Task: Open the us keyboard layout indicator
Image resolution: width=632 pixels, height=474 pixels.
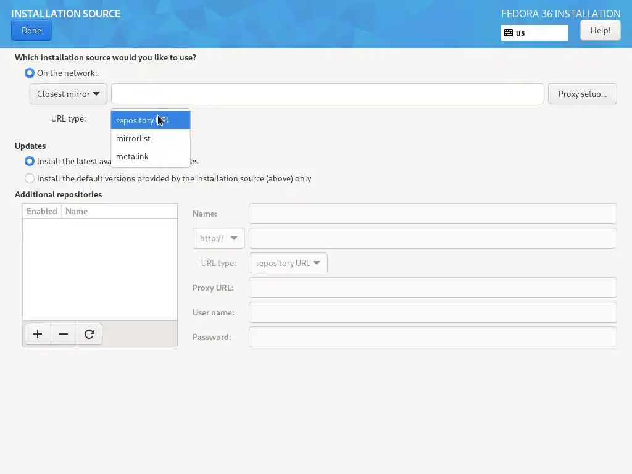Action: [534, 33]
